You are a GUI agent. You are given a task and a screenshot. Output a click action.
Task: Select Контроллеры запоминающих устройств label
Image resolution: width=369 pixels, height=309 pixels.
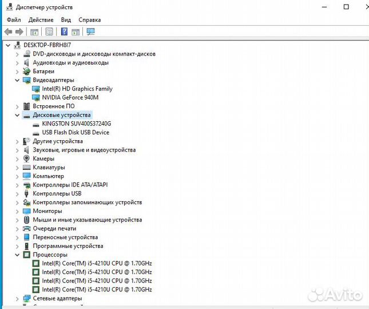(88, 202)
